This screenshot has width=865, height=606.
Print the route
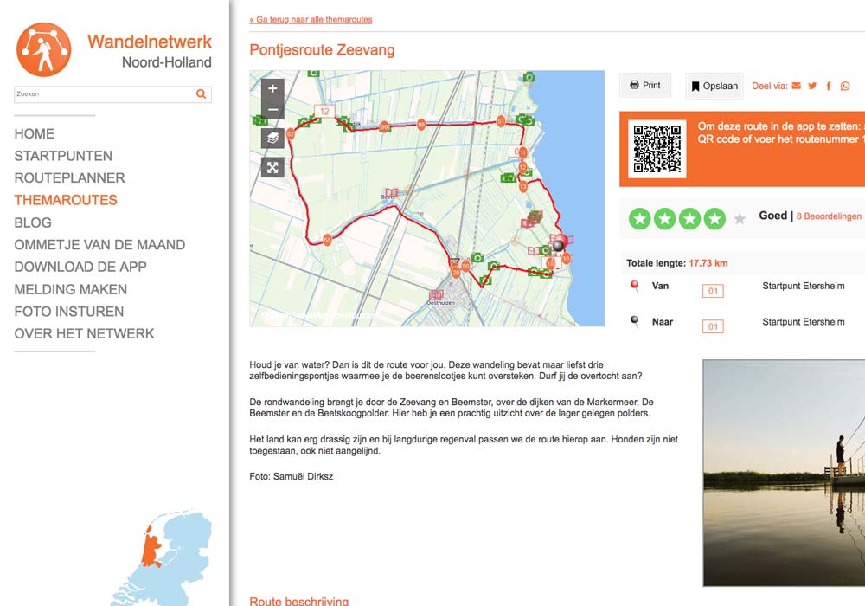[645, 85]
